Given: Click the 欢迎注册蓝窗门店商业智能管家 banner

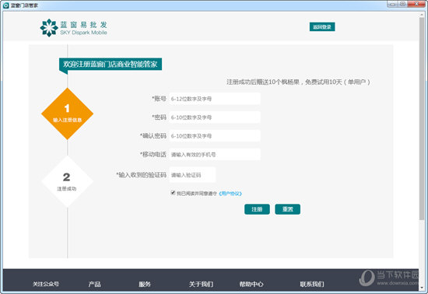Looking at the screenshot, I should tap(111, 65).
